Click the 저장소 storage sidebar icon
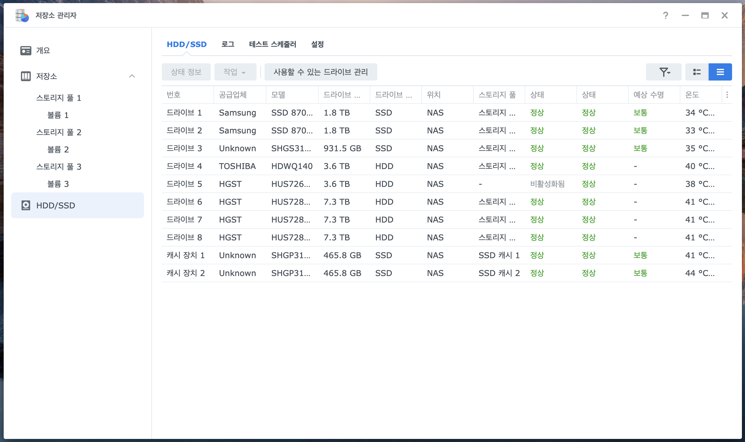Image resolution: width=745 pixels, height=442 pixels. point(26,76)
